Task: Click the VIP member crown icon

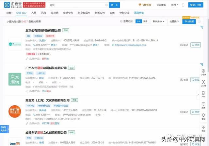Action: (140, 5)
